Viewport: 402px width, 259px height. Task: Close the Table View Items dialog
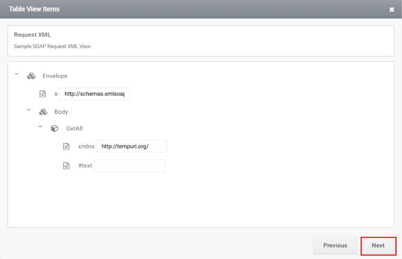(x=391, y=9)
